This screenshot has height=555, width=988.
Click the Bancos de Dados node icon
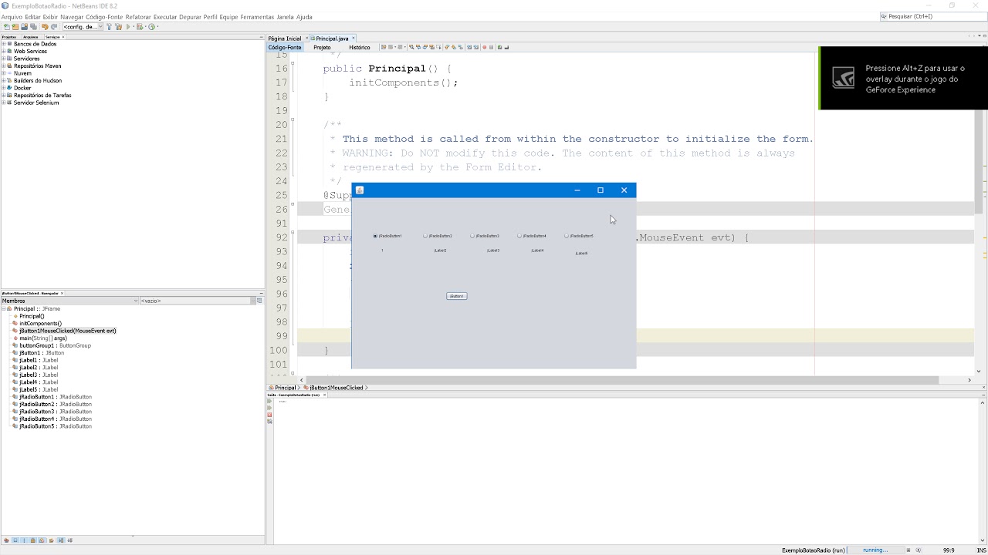point(10,44)
